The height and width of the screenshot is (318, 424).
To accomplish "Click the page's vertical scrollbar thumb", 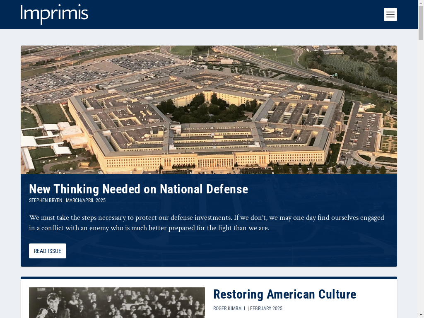I will [421, 23].
